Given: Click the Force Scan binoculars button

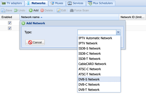Looking at the screenshot, I should click(79, 10).
